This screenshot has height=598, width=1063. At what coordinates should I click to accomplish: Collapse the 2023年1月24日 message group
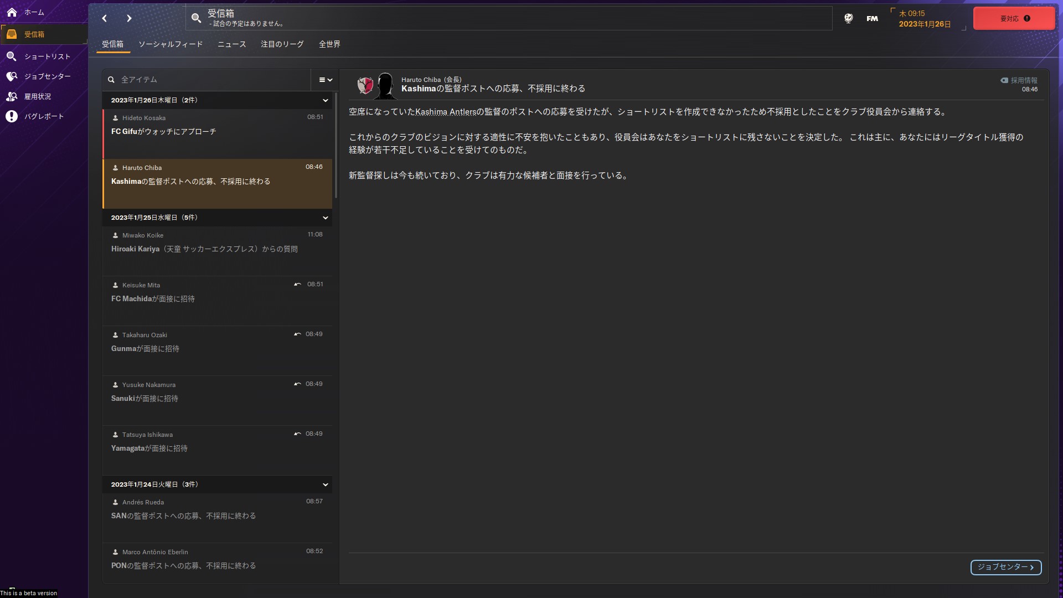click(325, 484)
